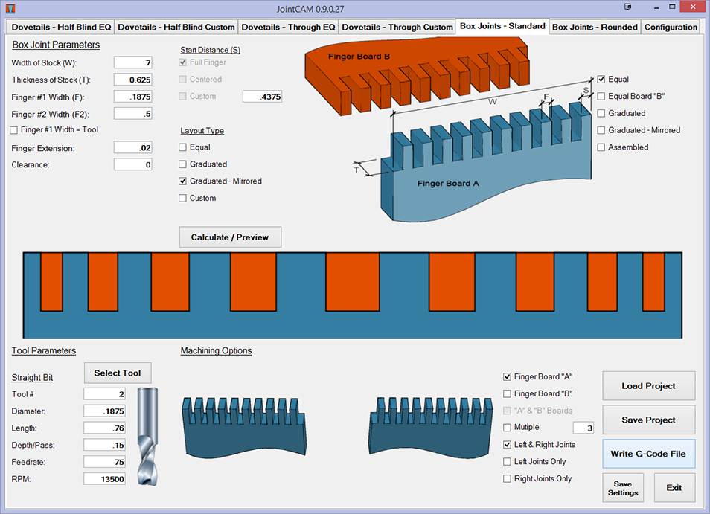Toggle Finger #1 Width = Tool checkbox
This screenshot has height=514, width=710.
point(14,130)
